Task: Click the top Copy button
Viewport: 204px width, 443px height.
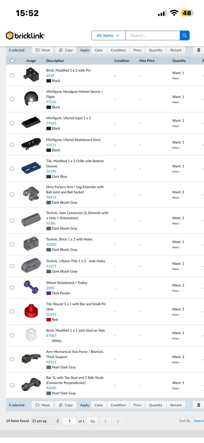Action: (x=66, y=50)
